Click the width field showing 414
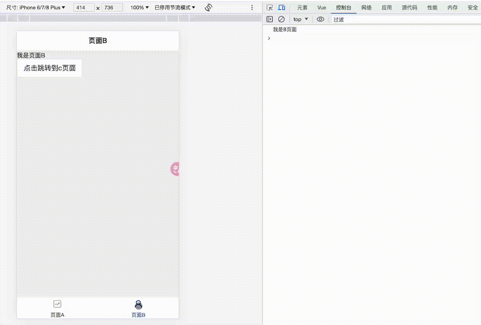Viewport: 481px width, 325px height. click(84, 7)
